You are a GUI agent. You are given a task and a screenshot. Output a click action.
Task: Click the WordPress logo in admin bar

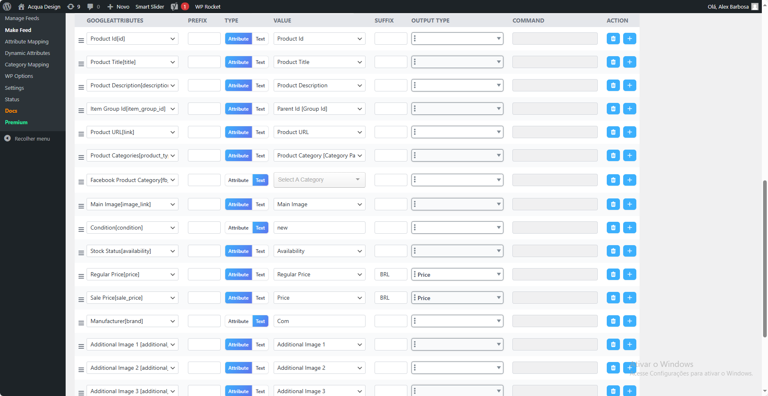click(7, 7)
